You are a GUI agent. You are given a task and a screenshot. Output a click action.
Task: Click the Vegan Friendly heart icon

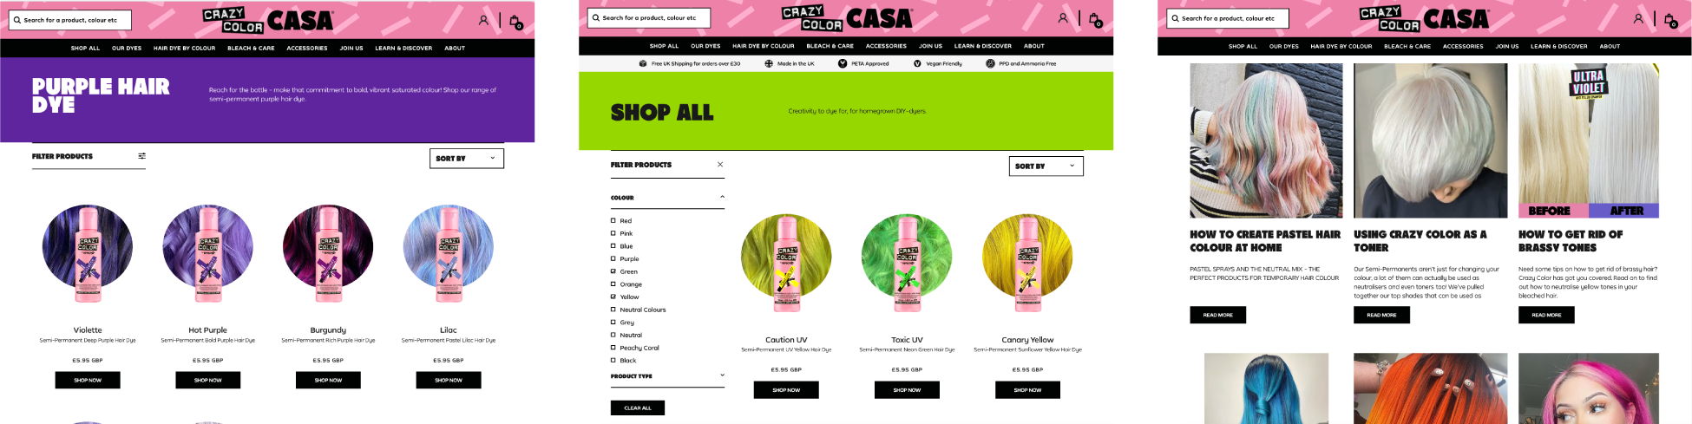click(x=917, y=63)
